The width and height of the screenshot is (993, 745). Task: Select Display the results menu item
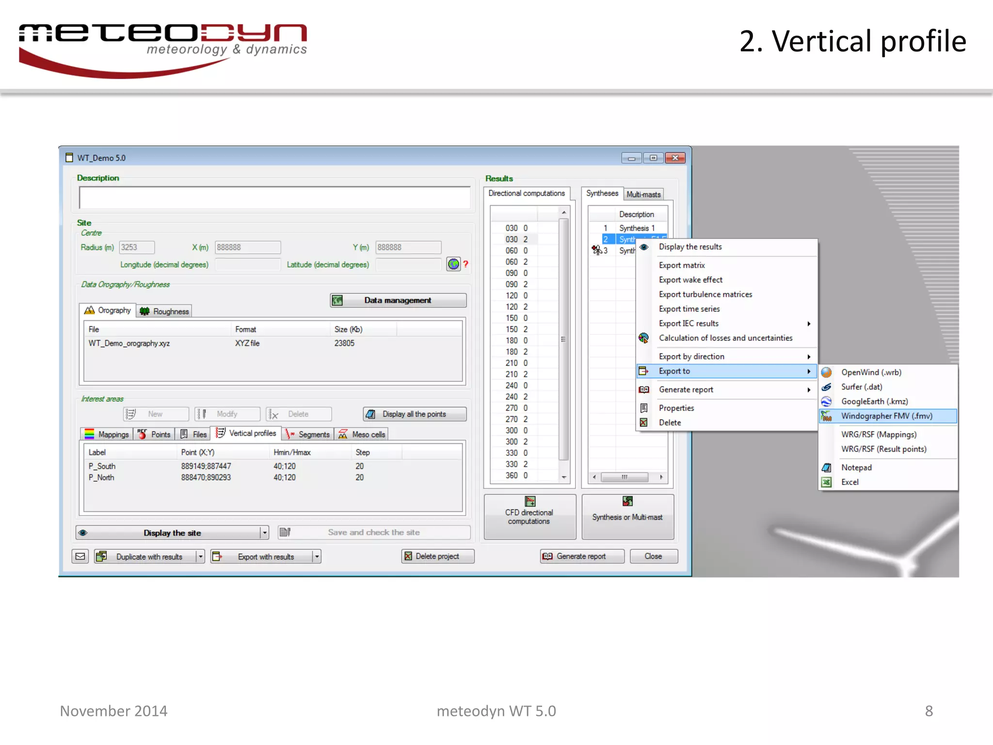click(x=690, y=247)
